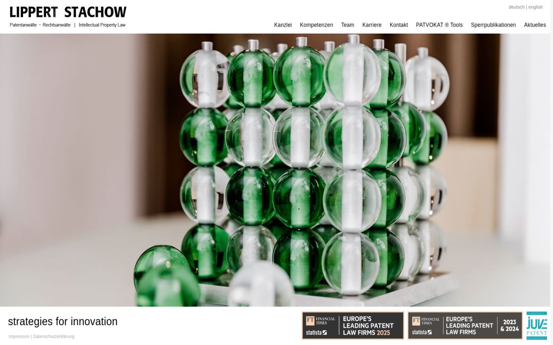This screenshot has width=553, height=345.
Task: Click the Patentanwälte Rechtsanwälte subtitle text
Action: pyautogui.click(x=40, y=25)
